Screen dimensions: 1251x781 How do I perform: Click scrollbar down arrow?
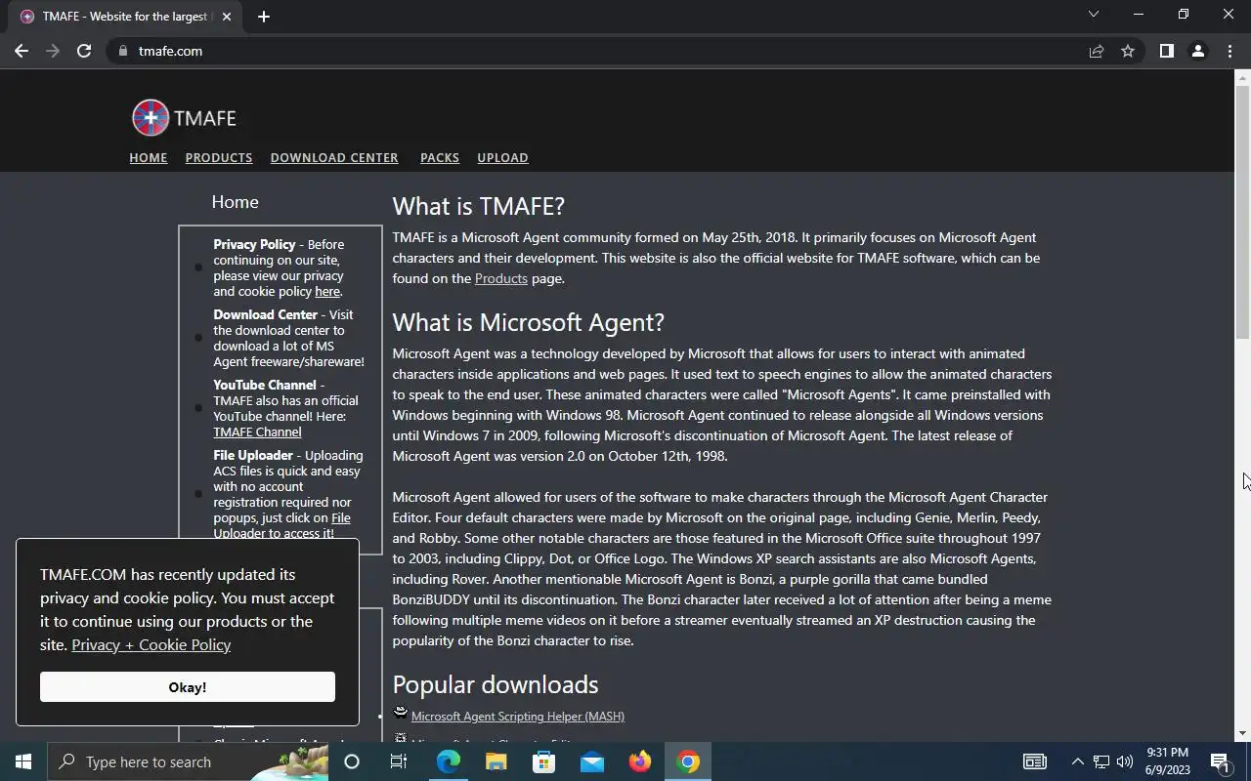(x=1243, y=733)
